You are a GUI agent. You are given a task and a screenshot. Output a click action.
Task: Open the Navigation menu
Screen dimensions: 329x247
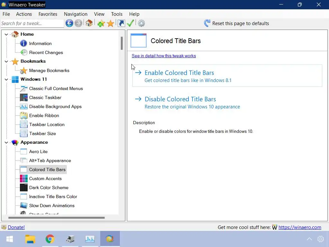click(x=76, y=14)
